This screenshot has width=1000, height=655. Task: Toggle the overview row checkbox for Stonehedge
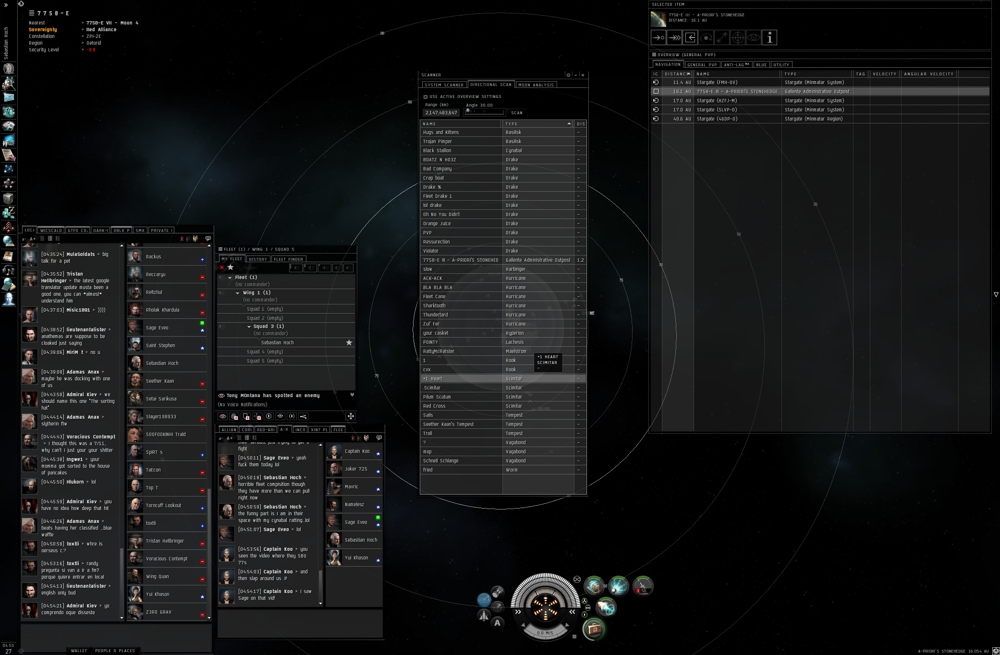tap(656, 91)
